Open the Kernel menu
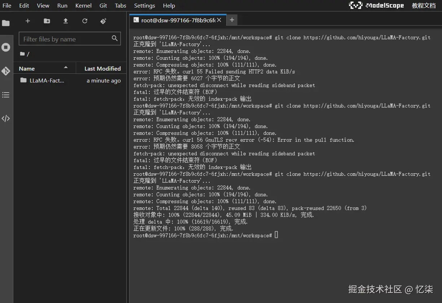This screenshot has width=442, height=303. pyautogui.click(x=83, y=5)
